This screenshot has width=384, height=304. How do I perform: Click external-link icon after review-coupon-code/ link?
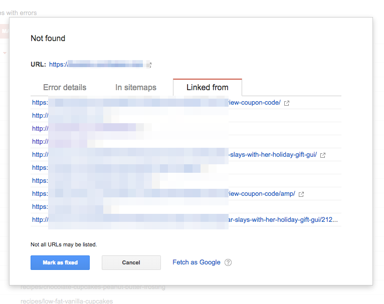pyautogui.click(x=287, y=103)
